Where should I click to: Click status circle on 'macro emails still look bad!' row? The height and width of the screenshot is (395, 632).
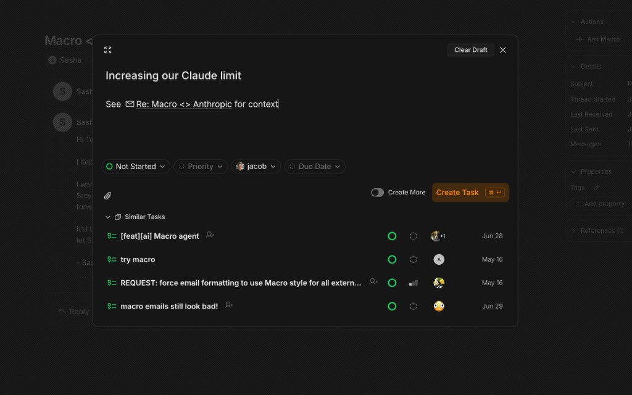[x=392, y=306]
